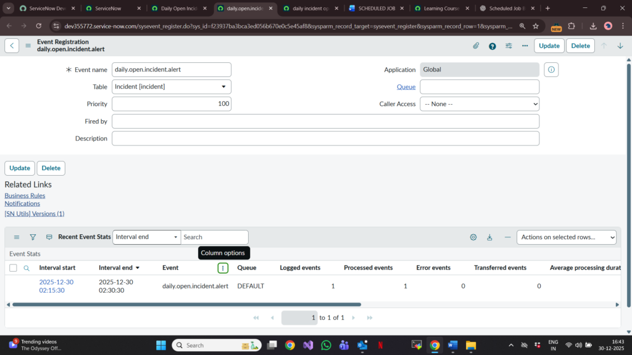
Task: Click the export download icon in list
Action: 489,237
